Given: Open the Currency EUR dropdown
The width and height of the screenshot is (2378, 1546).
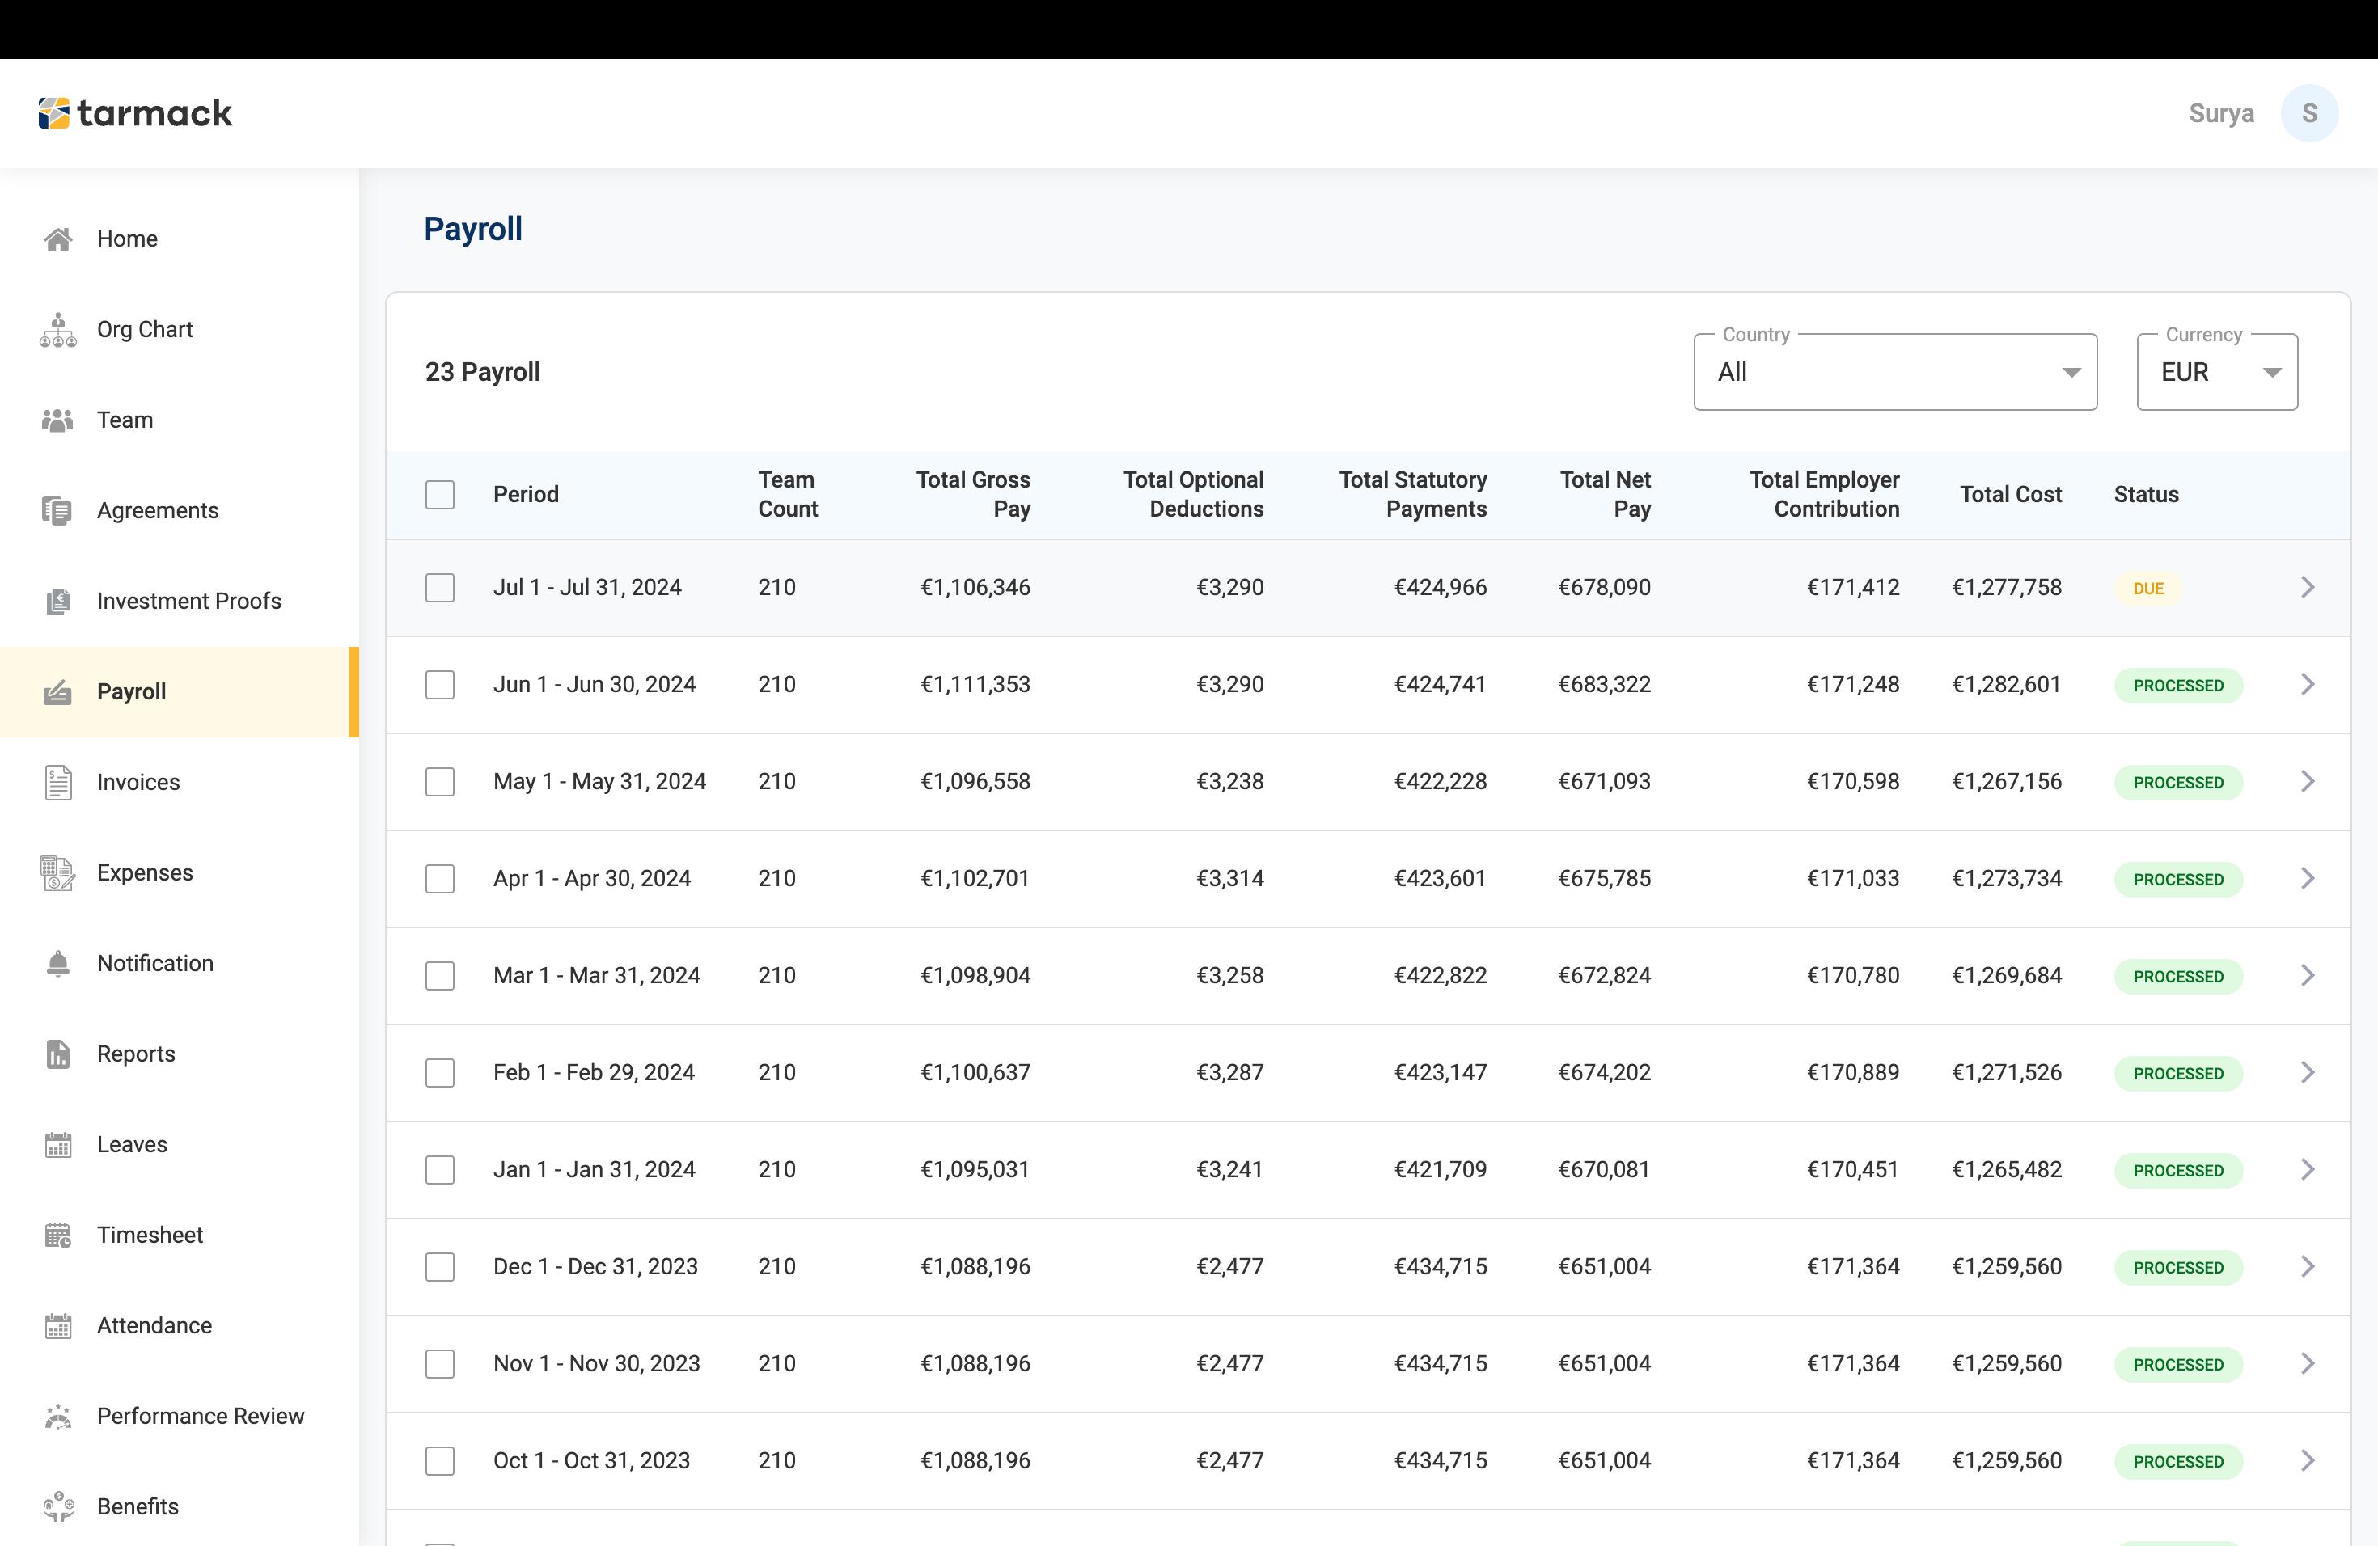Looking at the screenshot, I should click(2216, 373).
